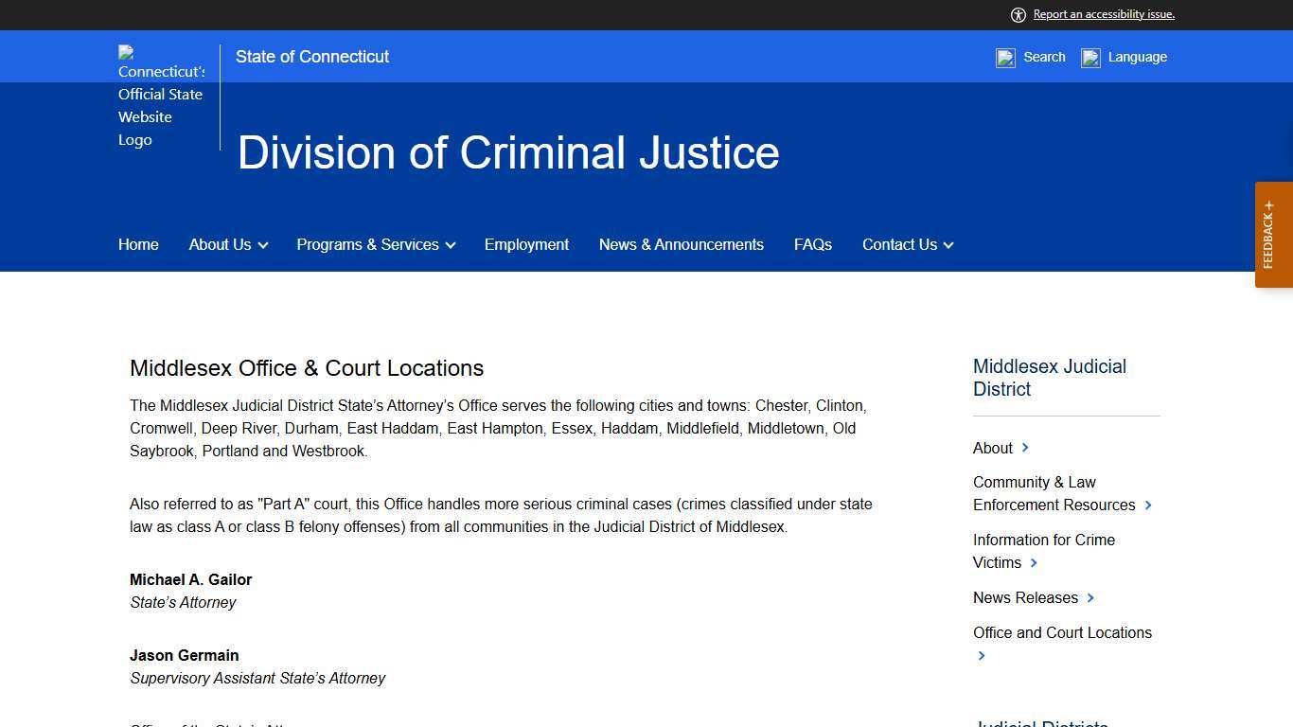Expand the Contact Us dropdown
1293x727 pixels.
907,244
